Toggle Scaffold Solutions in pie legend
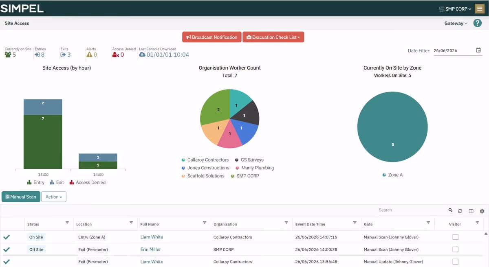The width and height of the screenshot is (489, 267). [203, 176]
